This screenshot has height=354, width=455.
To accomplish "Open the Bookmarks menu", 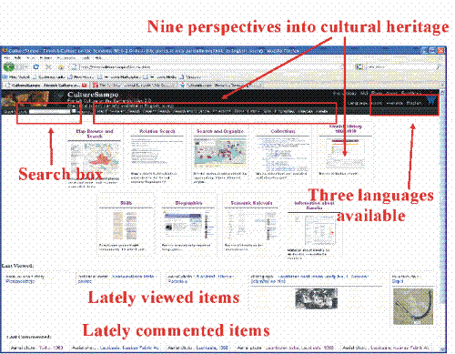I will tap(66, 57).
